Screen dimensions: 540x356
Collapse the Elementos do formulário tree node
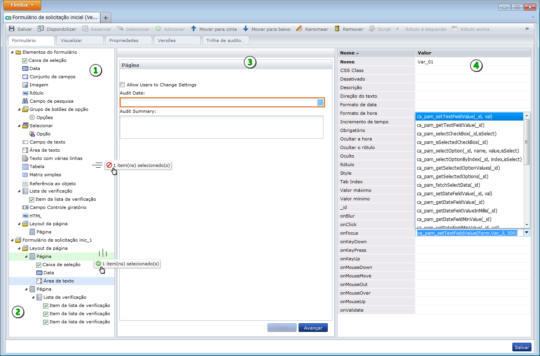pos(12,52)
